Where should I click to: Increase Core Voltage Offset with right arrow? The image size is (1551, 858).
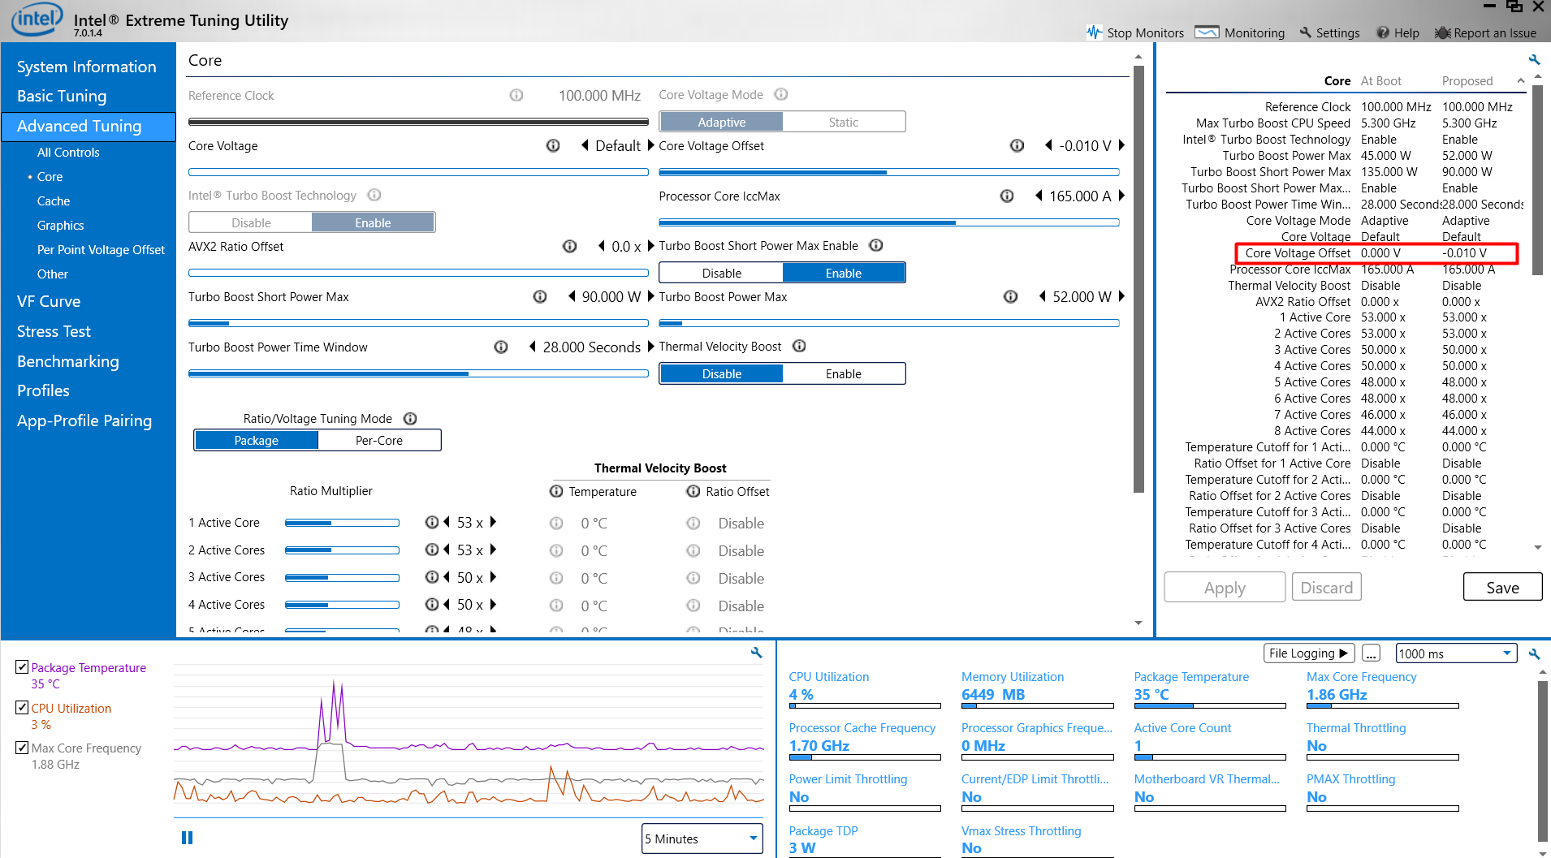point(1121,145)
